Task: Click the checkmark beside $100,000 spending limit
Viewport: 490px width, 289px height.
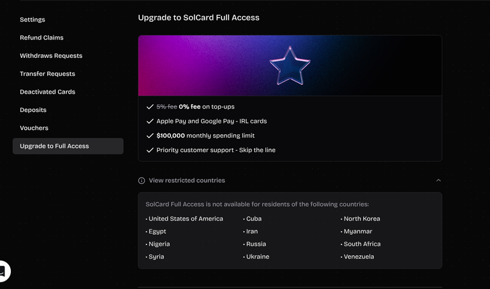Action: tap(150, 136)
